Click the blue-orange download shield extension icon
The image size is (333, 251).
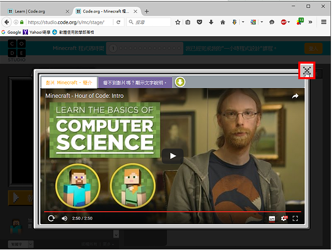[x=235, y=22]
